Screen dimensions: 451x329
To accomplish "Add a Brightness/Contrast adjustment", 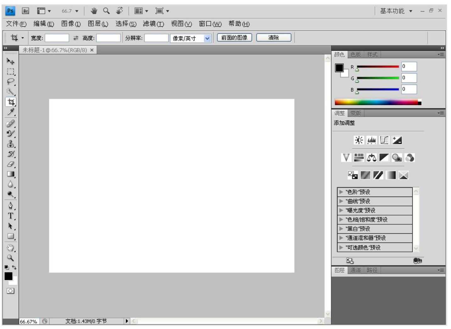I will (359, 140).
